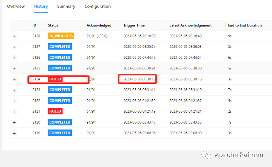Click the ID column header
The image size is (272, 167).
pos(34,25)
